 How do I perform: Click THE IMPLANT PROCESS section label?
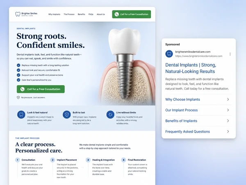point(27,138)
